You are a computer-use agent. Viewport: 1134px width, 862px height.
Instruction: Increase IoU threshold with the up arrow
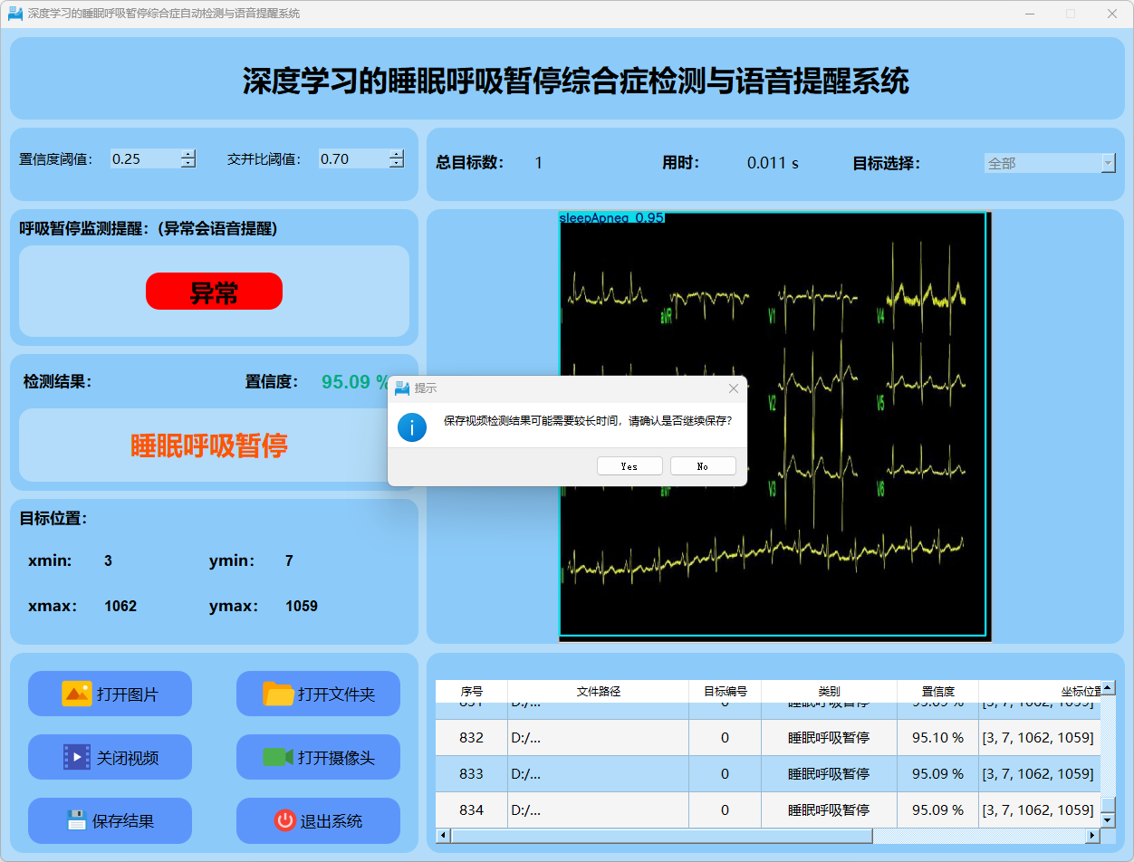pos(397,154)
